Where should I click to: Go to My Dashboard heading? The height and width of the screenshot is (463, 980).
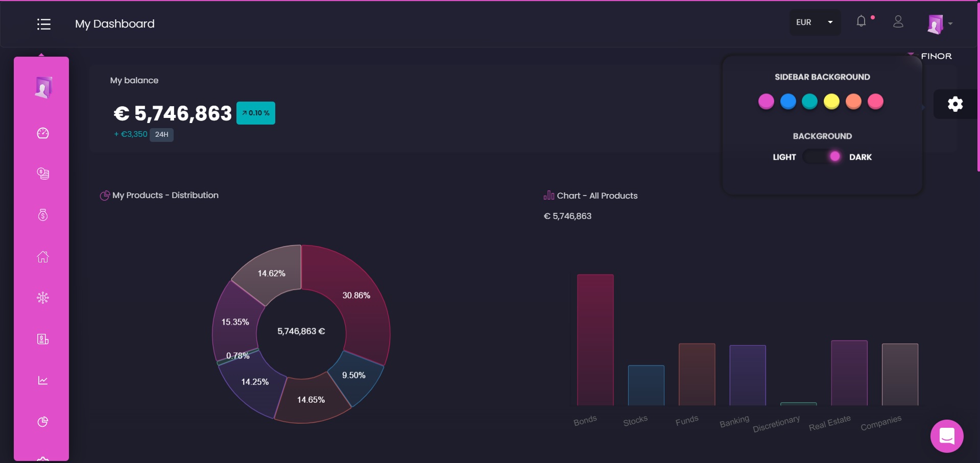114,23
